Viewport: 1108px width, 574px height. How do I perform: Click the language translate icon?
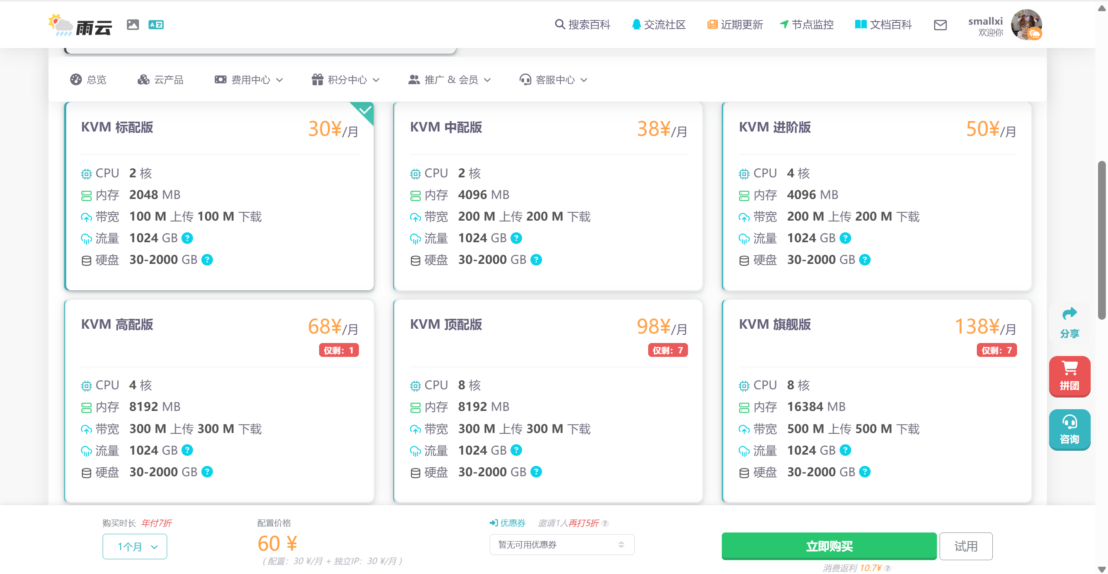point(156,25)
